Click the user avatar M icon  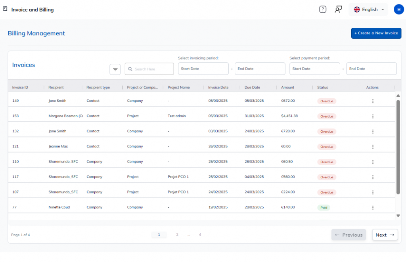click(398, 10)
